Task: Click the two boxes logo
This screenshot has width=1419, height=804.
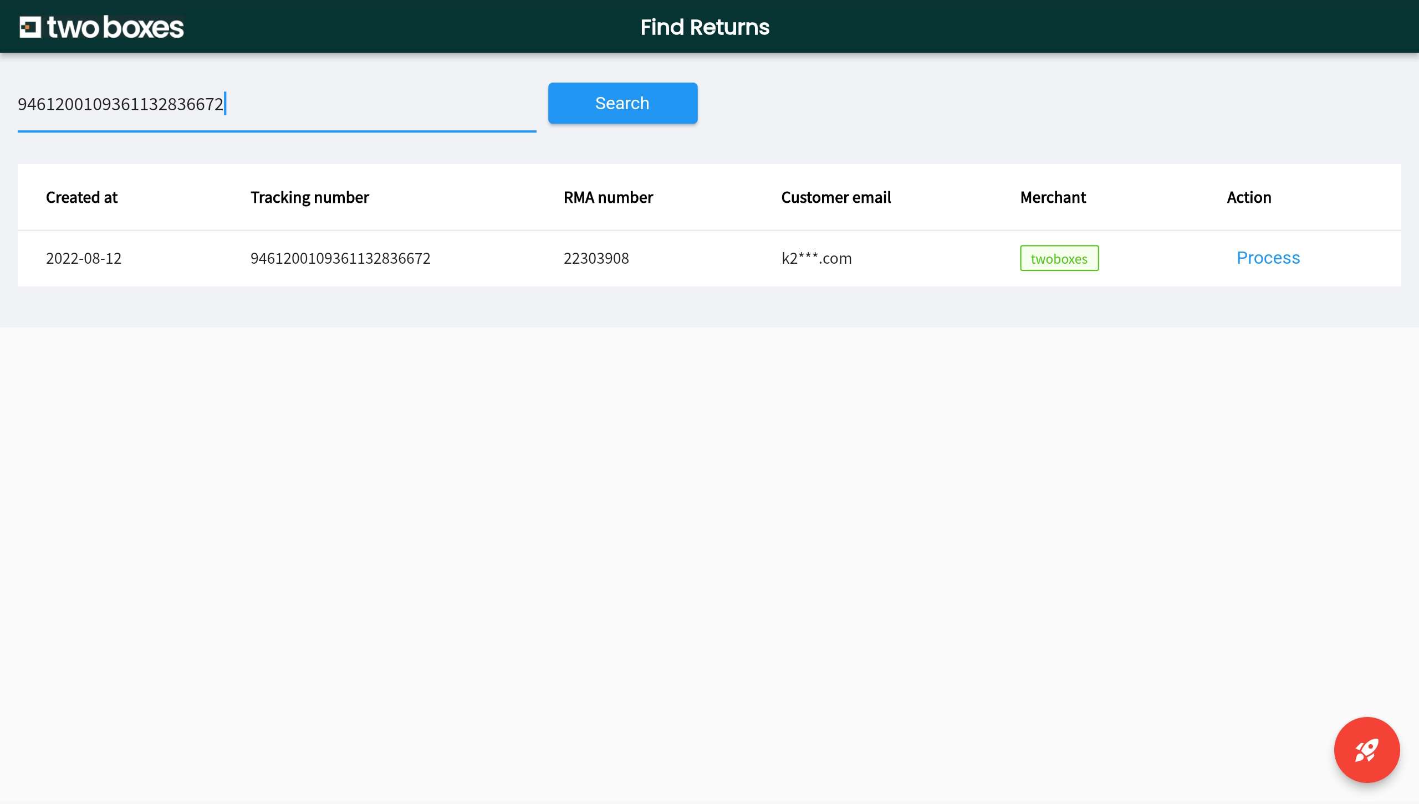Action: (101, 27)
